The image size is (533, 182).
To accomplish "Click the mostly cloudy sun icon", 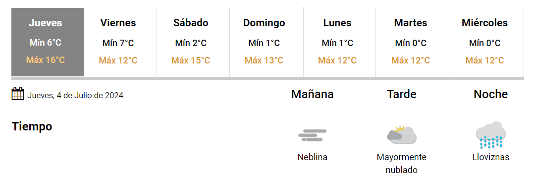I will tap(401, 134).
